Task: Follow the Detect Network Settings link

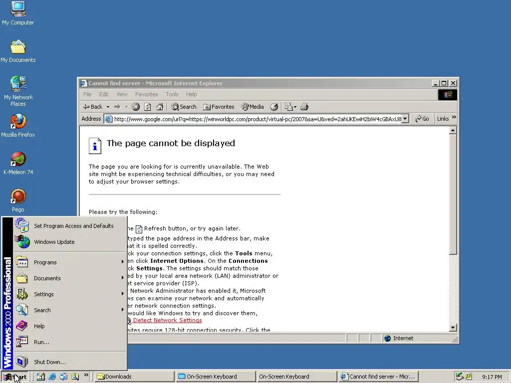Action: 167,321
